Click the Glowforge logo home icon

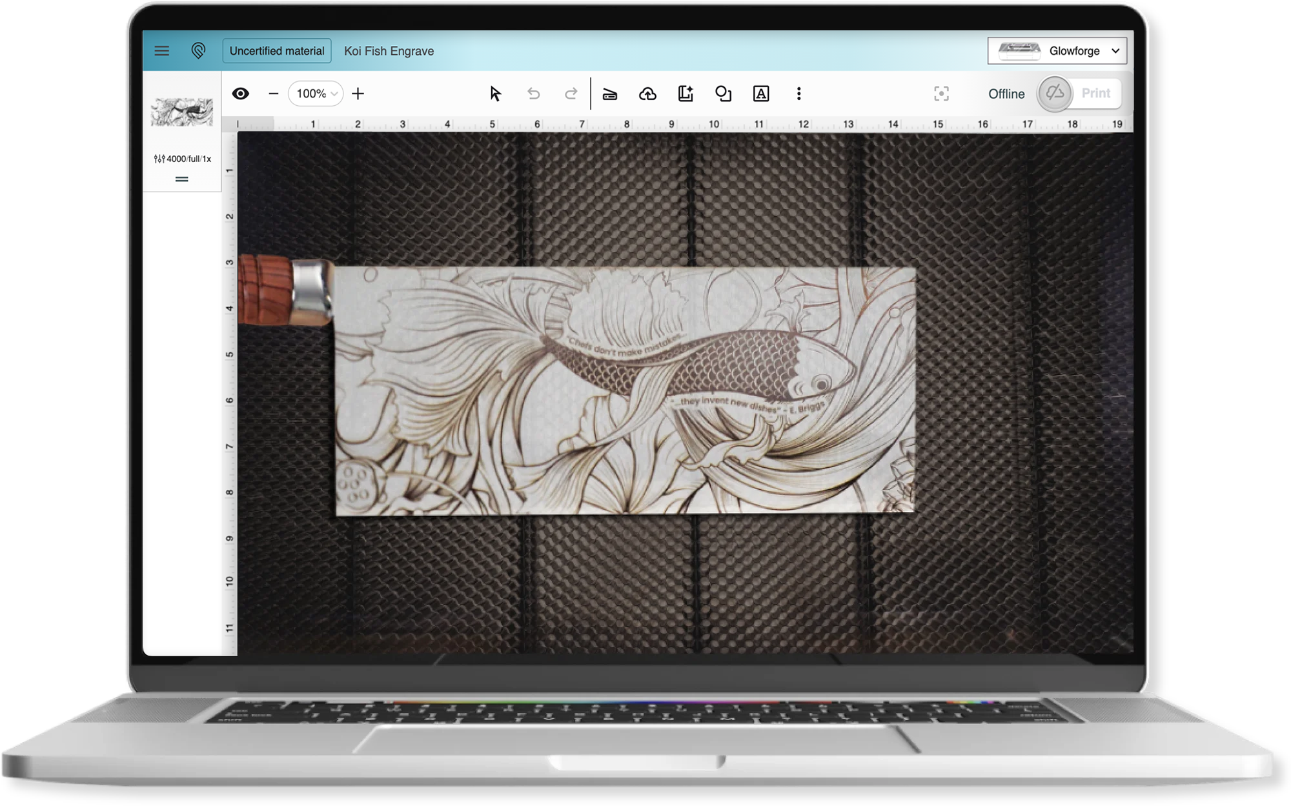198,51
